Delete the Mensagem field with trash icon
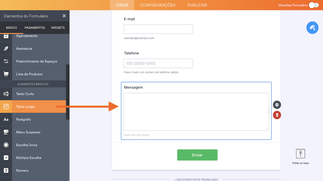The image size is (323, 181). tap(277, 115)
